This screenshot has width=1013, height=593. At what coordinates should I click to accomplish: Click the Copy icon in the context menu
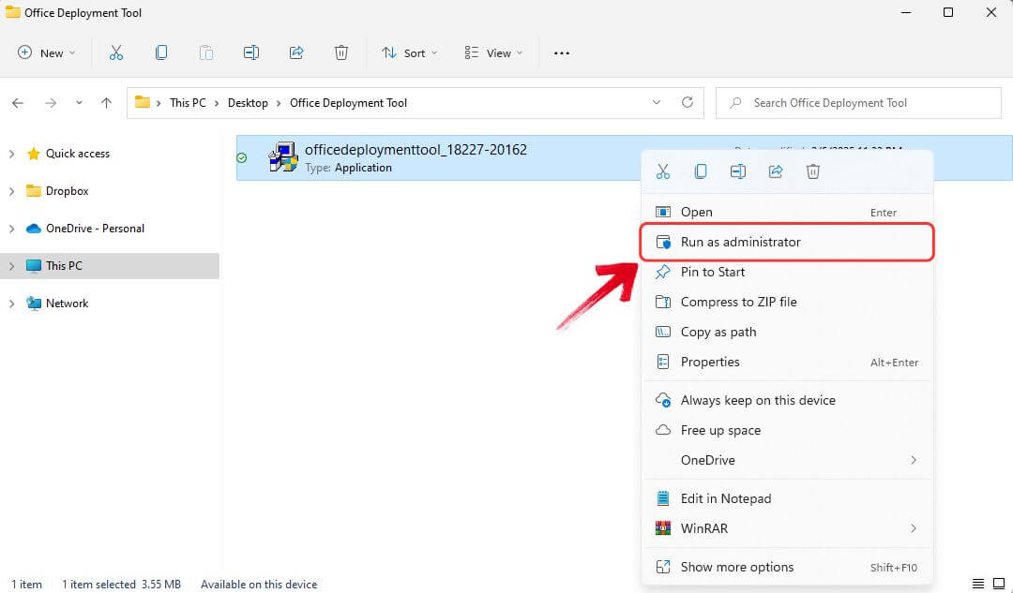[701, 171]
